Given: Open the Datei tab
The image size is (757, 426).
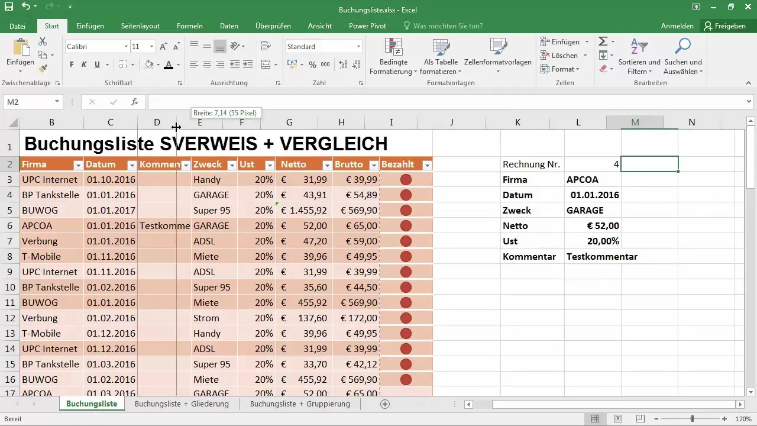Looking at the screenshot, I should point(17,26).
